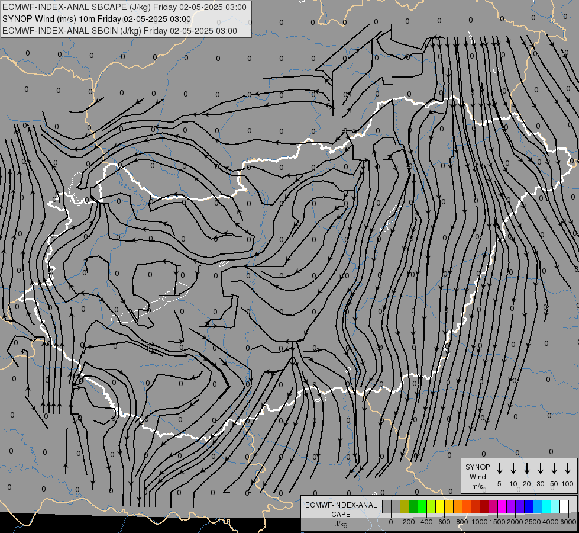
Task: Click the SBCIN header line
Action: coord(119,31)
